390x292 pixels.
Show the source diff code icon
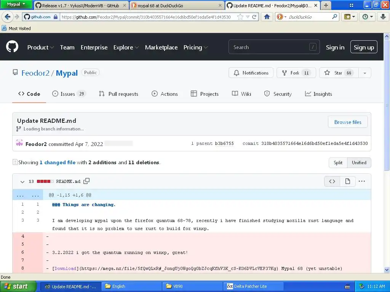tap(332, 181)
